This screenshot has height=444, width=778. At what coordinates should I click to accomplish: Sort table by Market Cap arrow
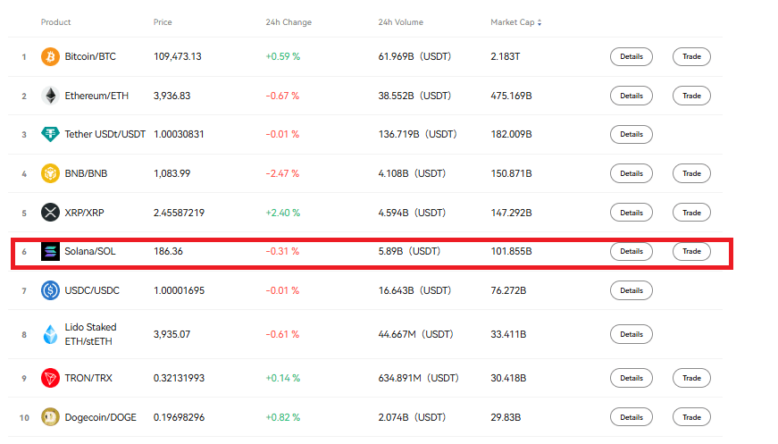tap(539, 22)
